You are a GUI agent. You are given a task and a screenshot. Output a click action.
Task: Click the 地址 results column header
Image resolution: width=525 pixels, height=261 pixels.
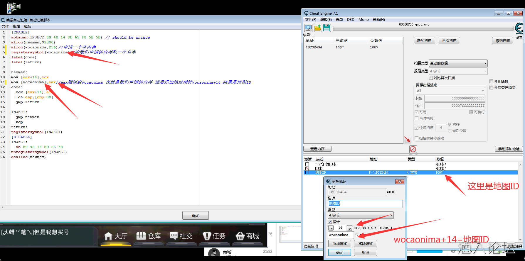[318, 41]
